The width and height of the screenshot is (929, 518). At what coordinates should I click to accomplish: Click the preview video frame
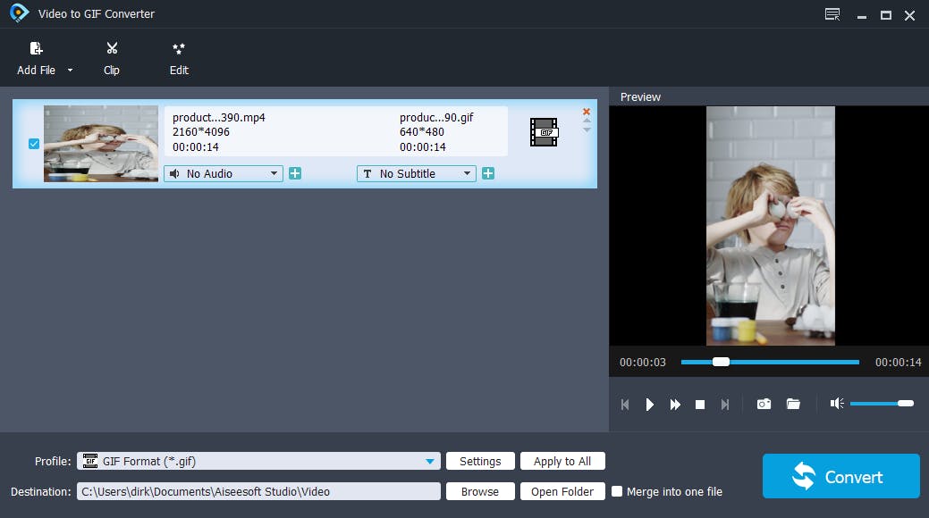[770, 226]
